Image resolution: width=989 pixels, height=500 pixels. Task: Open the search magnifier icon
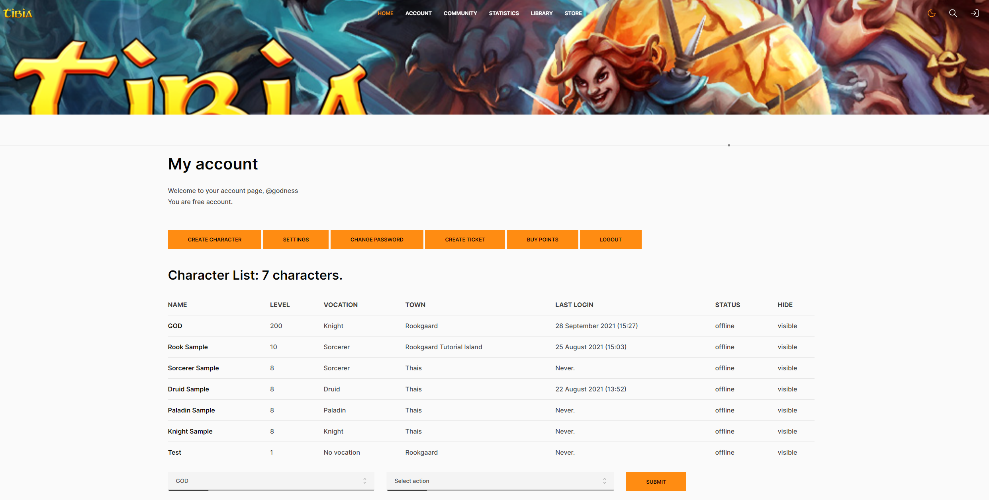click(x=953, y=13)
